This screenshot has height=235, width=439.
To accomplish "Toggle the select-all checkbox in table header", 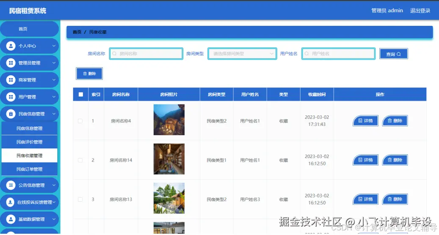I will click(x=81, y=94).
